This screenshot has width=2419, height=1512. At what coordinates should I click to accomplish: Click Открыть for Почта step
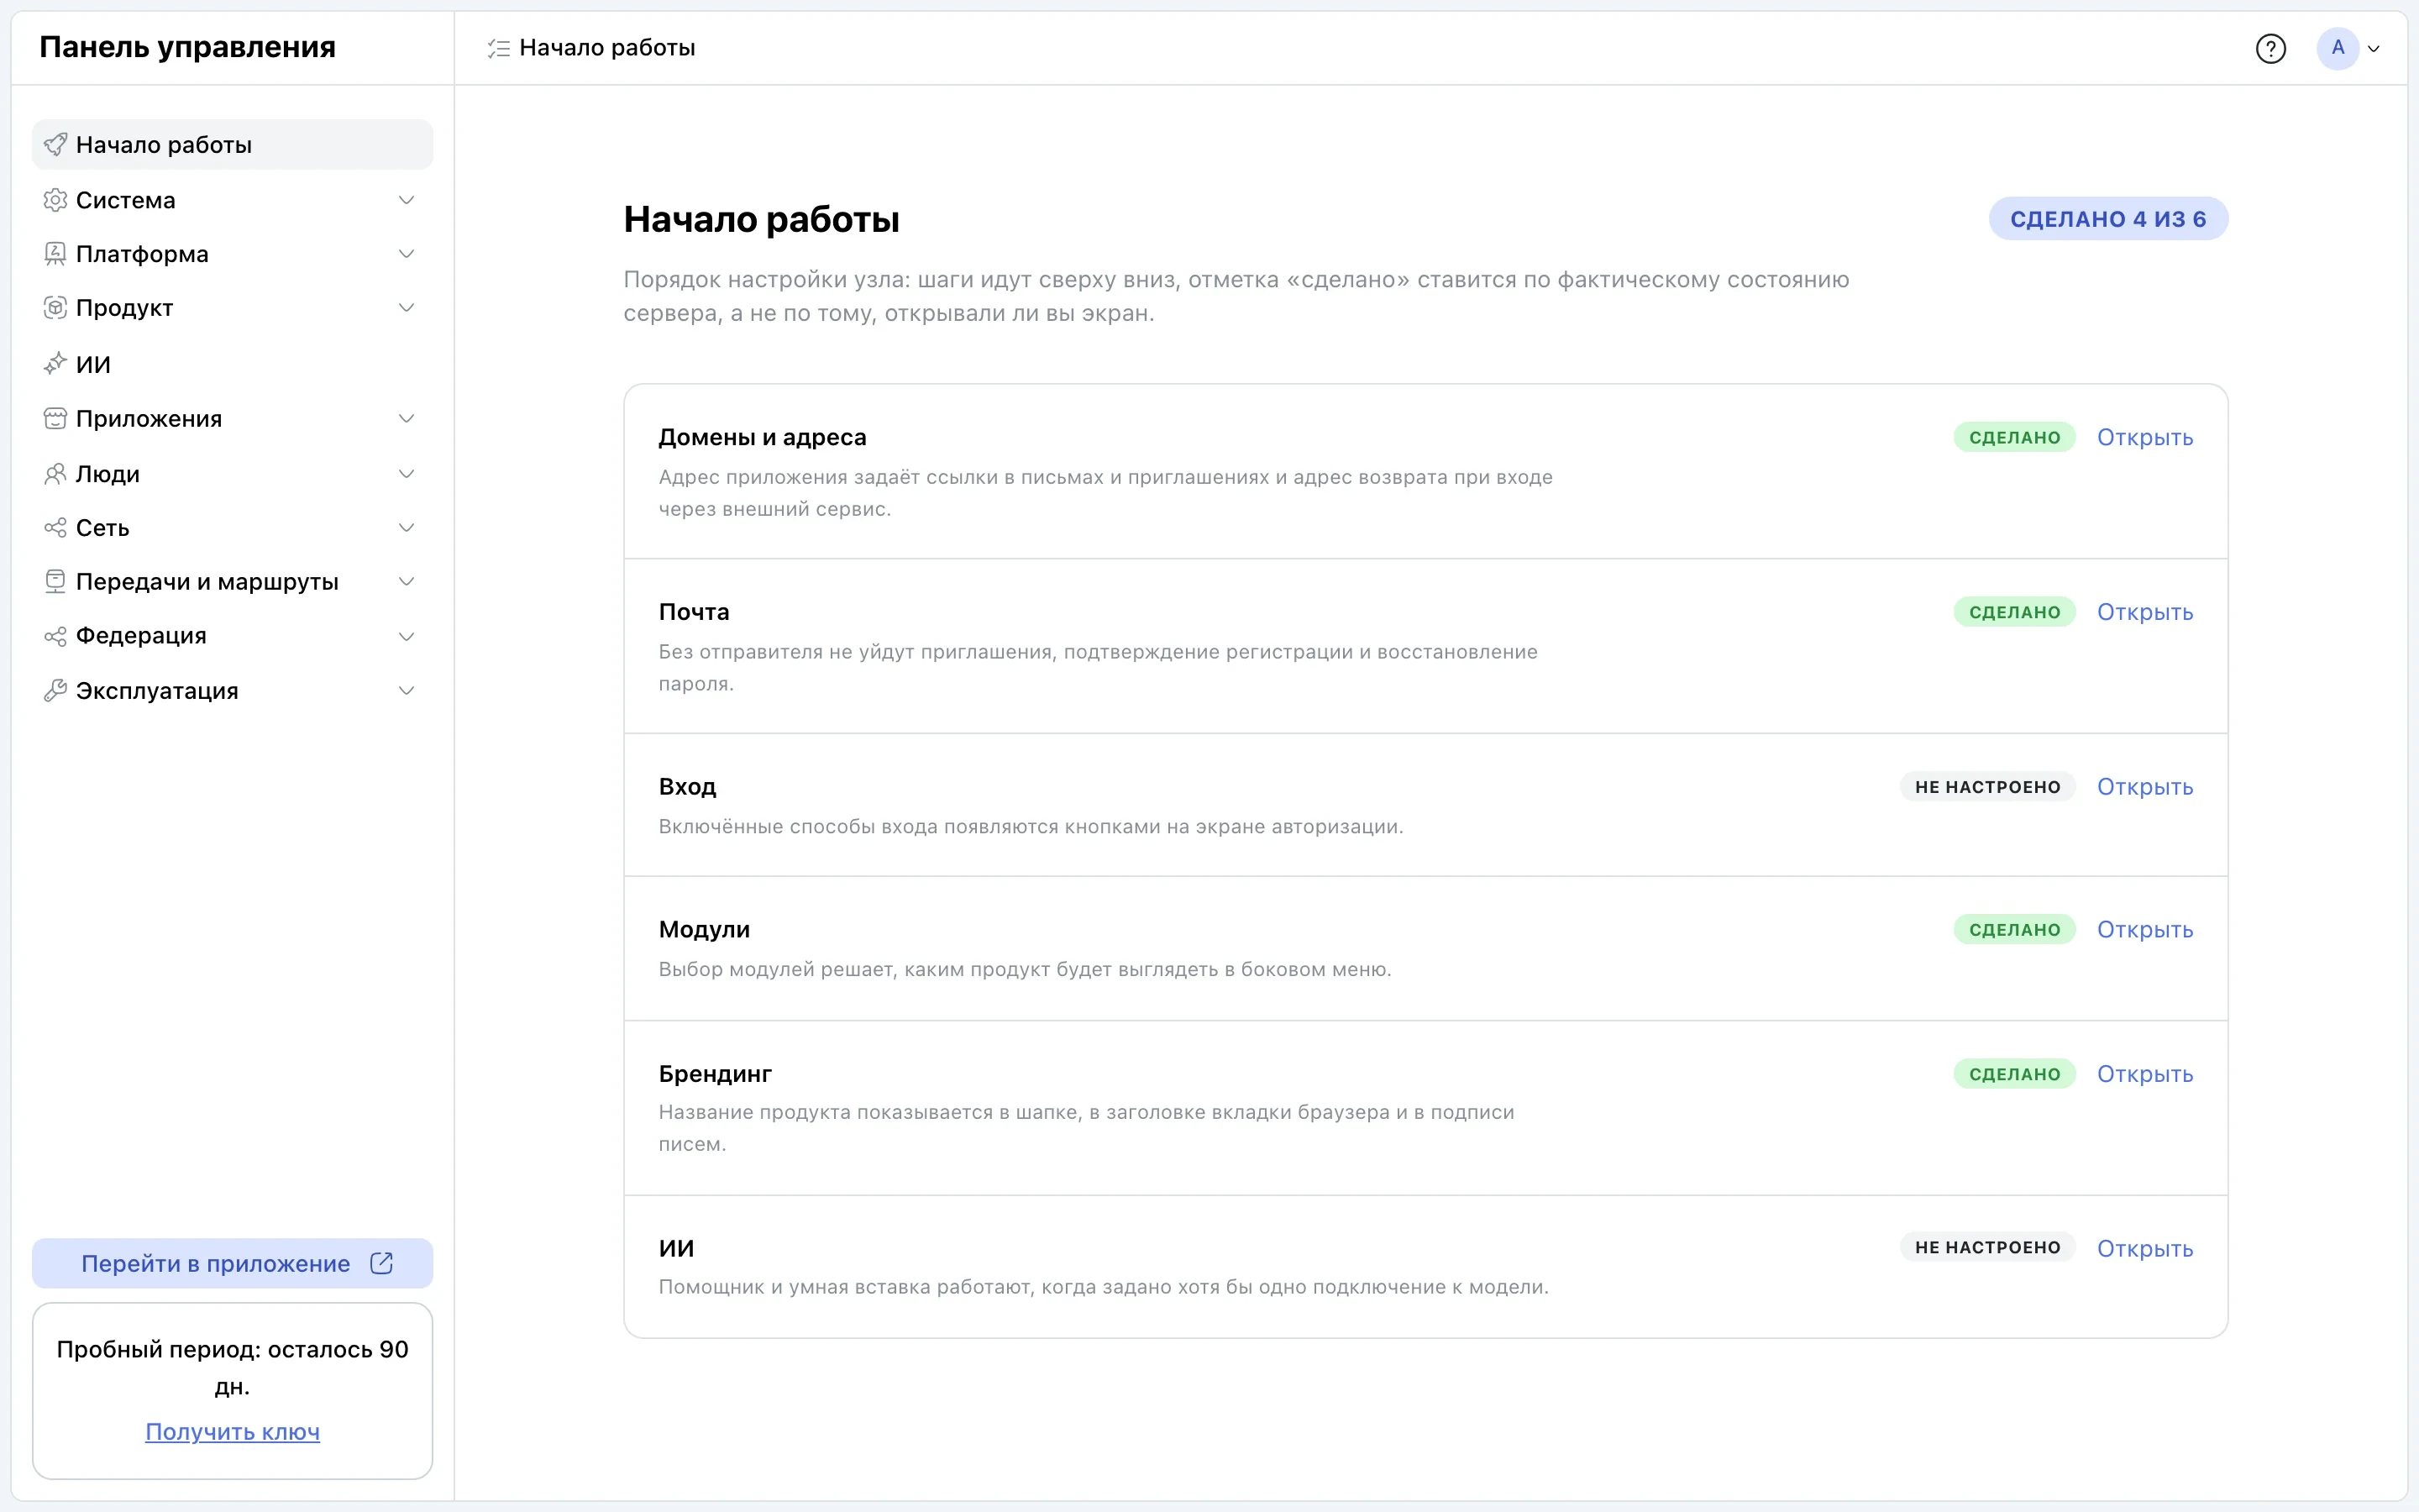(2144, 612)
